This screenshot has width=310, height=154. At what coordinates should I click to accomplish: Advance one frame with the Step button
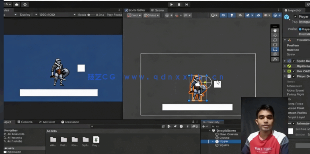coord(187,4)
